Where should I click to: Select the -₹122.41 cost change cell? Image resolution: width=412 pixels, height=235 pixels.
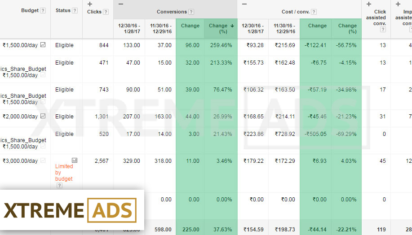[315, 45]
